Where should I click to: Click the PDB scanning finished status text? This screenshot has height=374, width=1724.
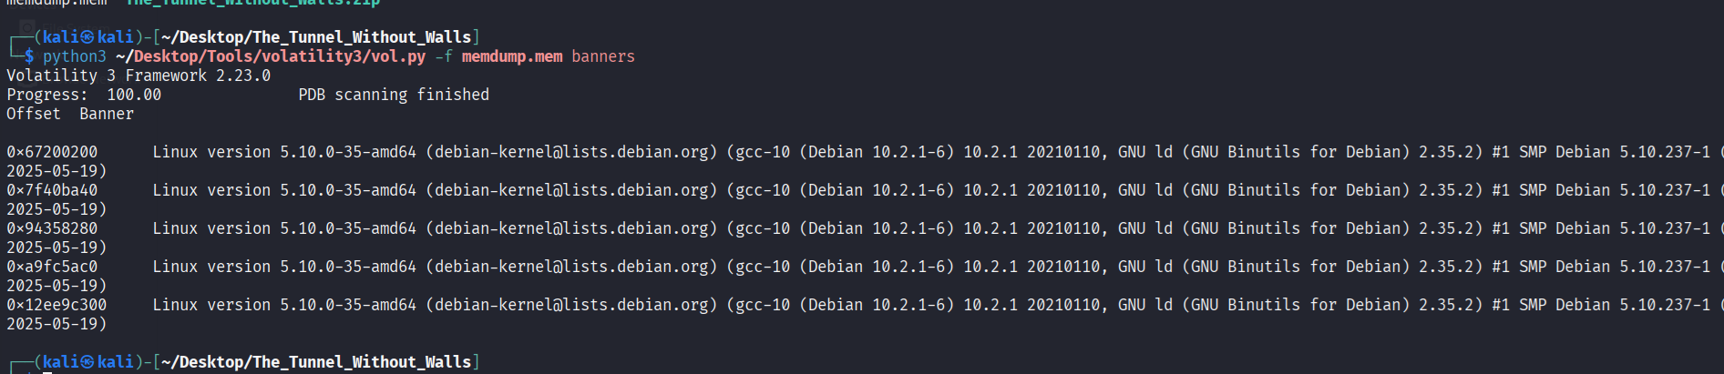pos(394,95)
